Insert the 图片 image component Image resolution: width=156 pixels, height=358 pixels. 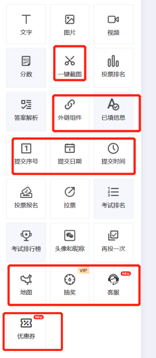(70, 24)
